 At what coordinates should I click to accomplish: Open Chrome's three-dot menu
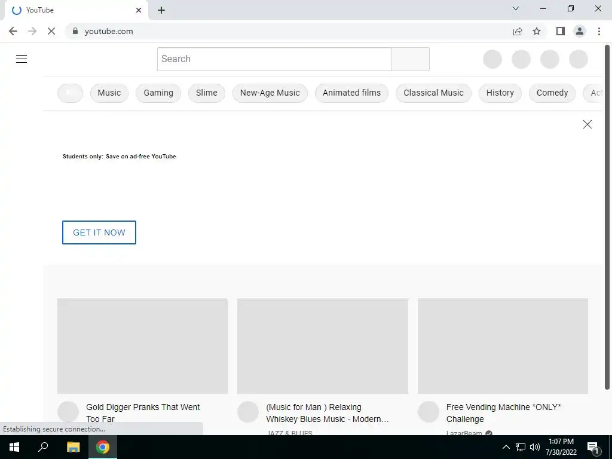coord(599,31)
